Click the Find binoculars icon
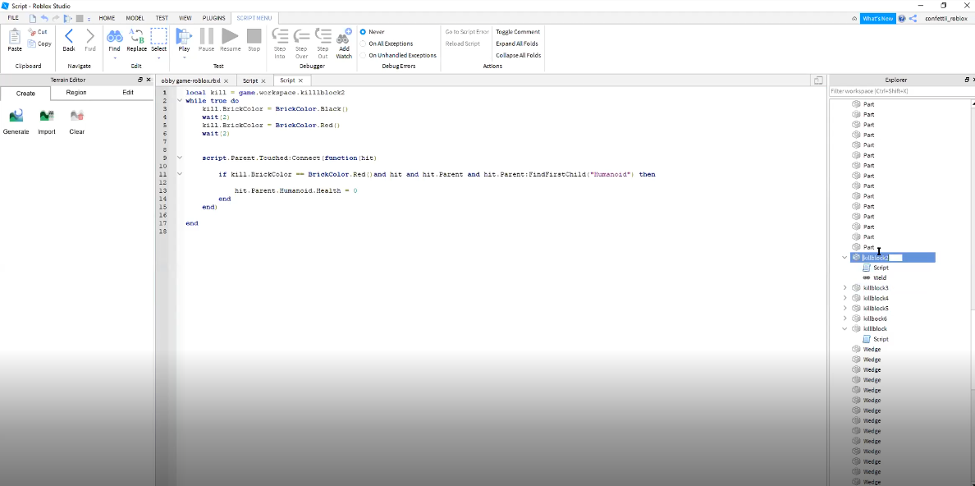 [114, 37]
